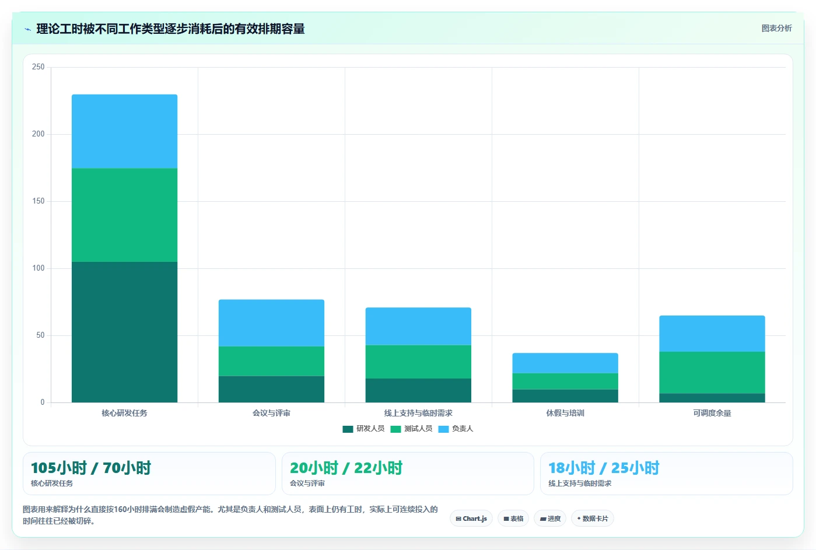Screen dimensions: 816x550
Task: Click the 核心研发任务 blue top segment
Action: pyautogui.click(x=124, y=131)
